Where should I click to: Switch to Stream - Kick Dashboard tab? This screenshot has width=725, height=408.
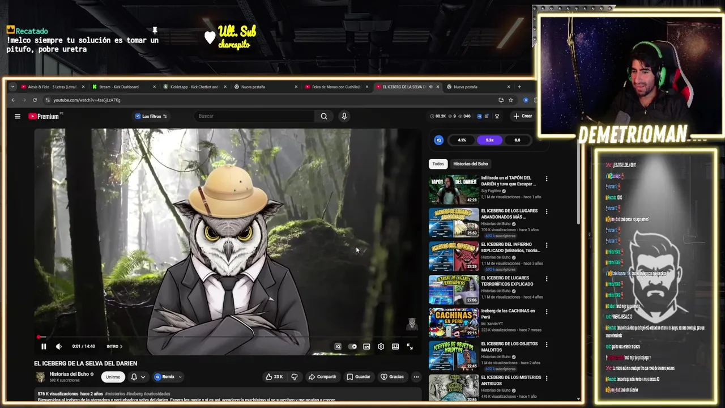[123, 87]
